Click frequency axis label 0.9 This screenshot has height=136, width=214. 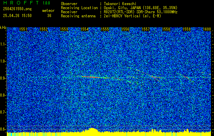click(3, 78)
